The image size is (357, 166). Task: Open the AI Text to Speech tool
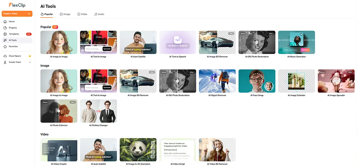[177, 43]
